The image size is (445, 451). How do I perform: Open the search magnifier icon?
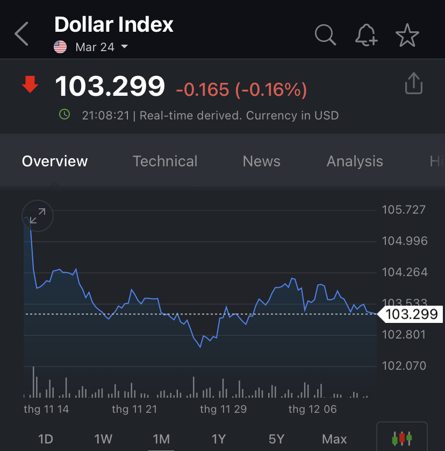tap(325, 35)
